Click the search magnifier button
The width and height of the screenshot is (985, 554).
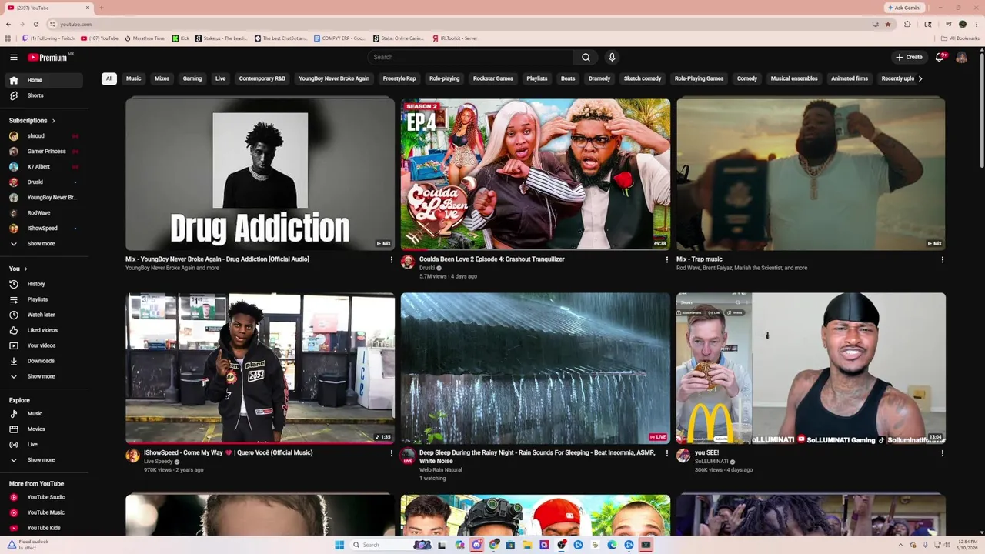point(586,57)
